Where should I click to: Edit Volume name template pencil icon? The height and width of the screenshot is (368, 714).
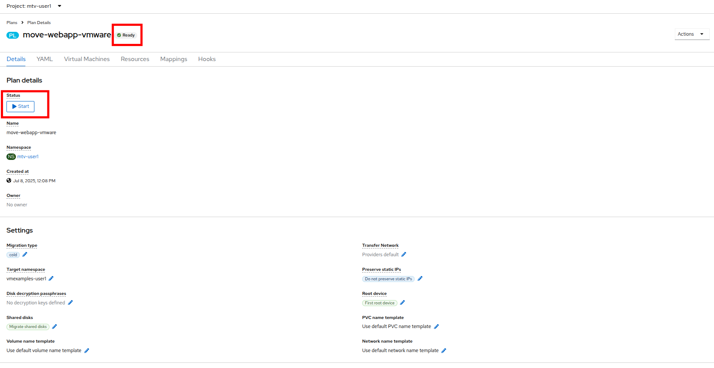87,351
